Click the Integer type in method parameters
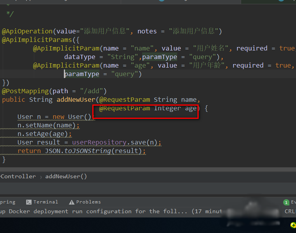 coord(167,108)
